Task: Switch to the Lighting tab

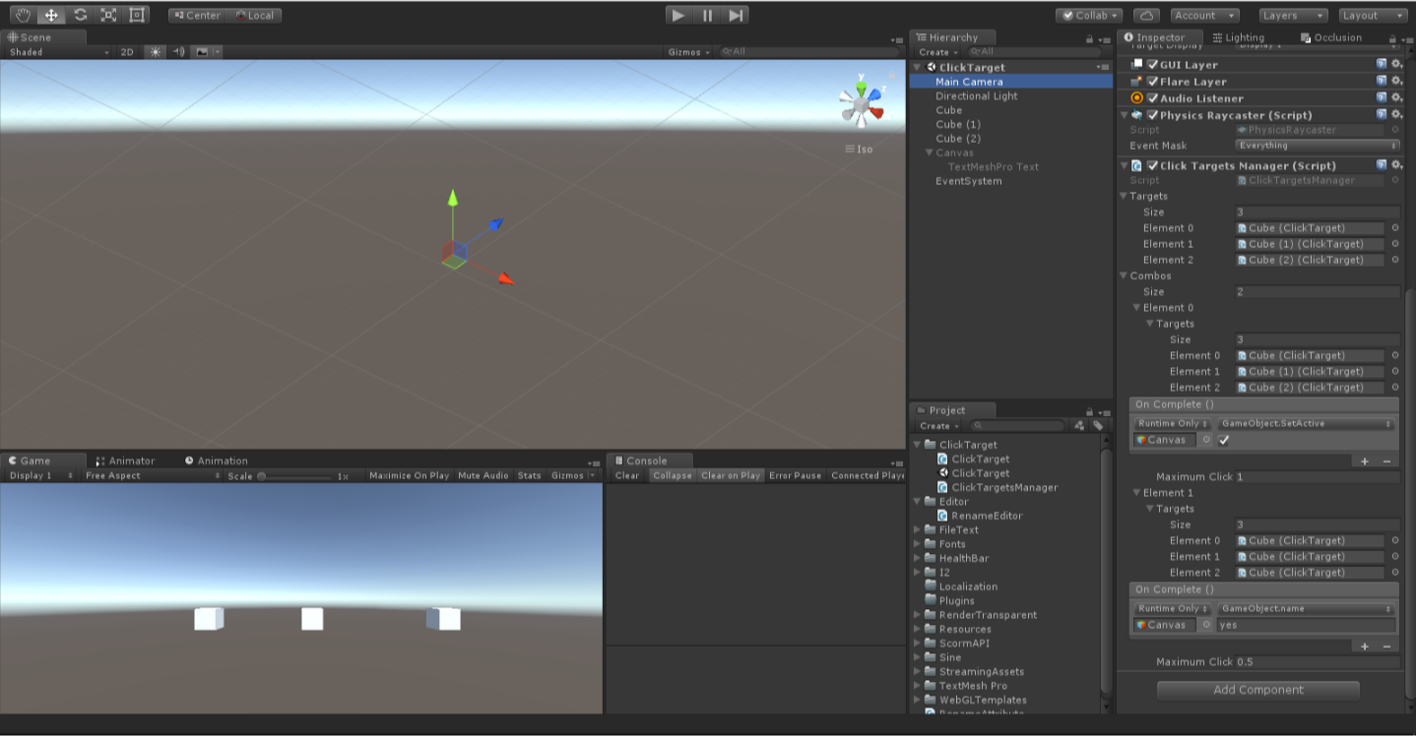Action: pos(1239,37)
